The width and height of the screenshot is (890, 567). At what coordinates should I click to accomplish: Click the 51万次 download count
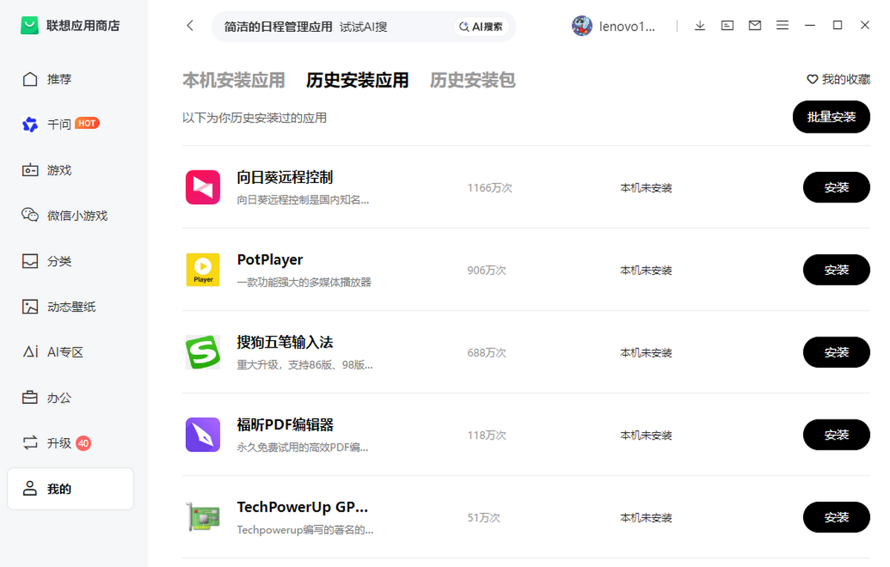coord(484,517)
